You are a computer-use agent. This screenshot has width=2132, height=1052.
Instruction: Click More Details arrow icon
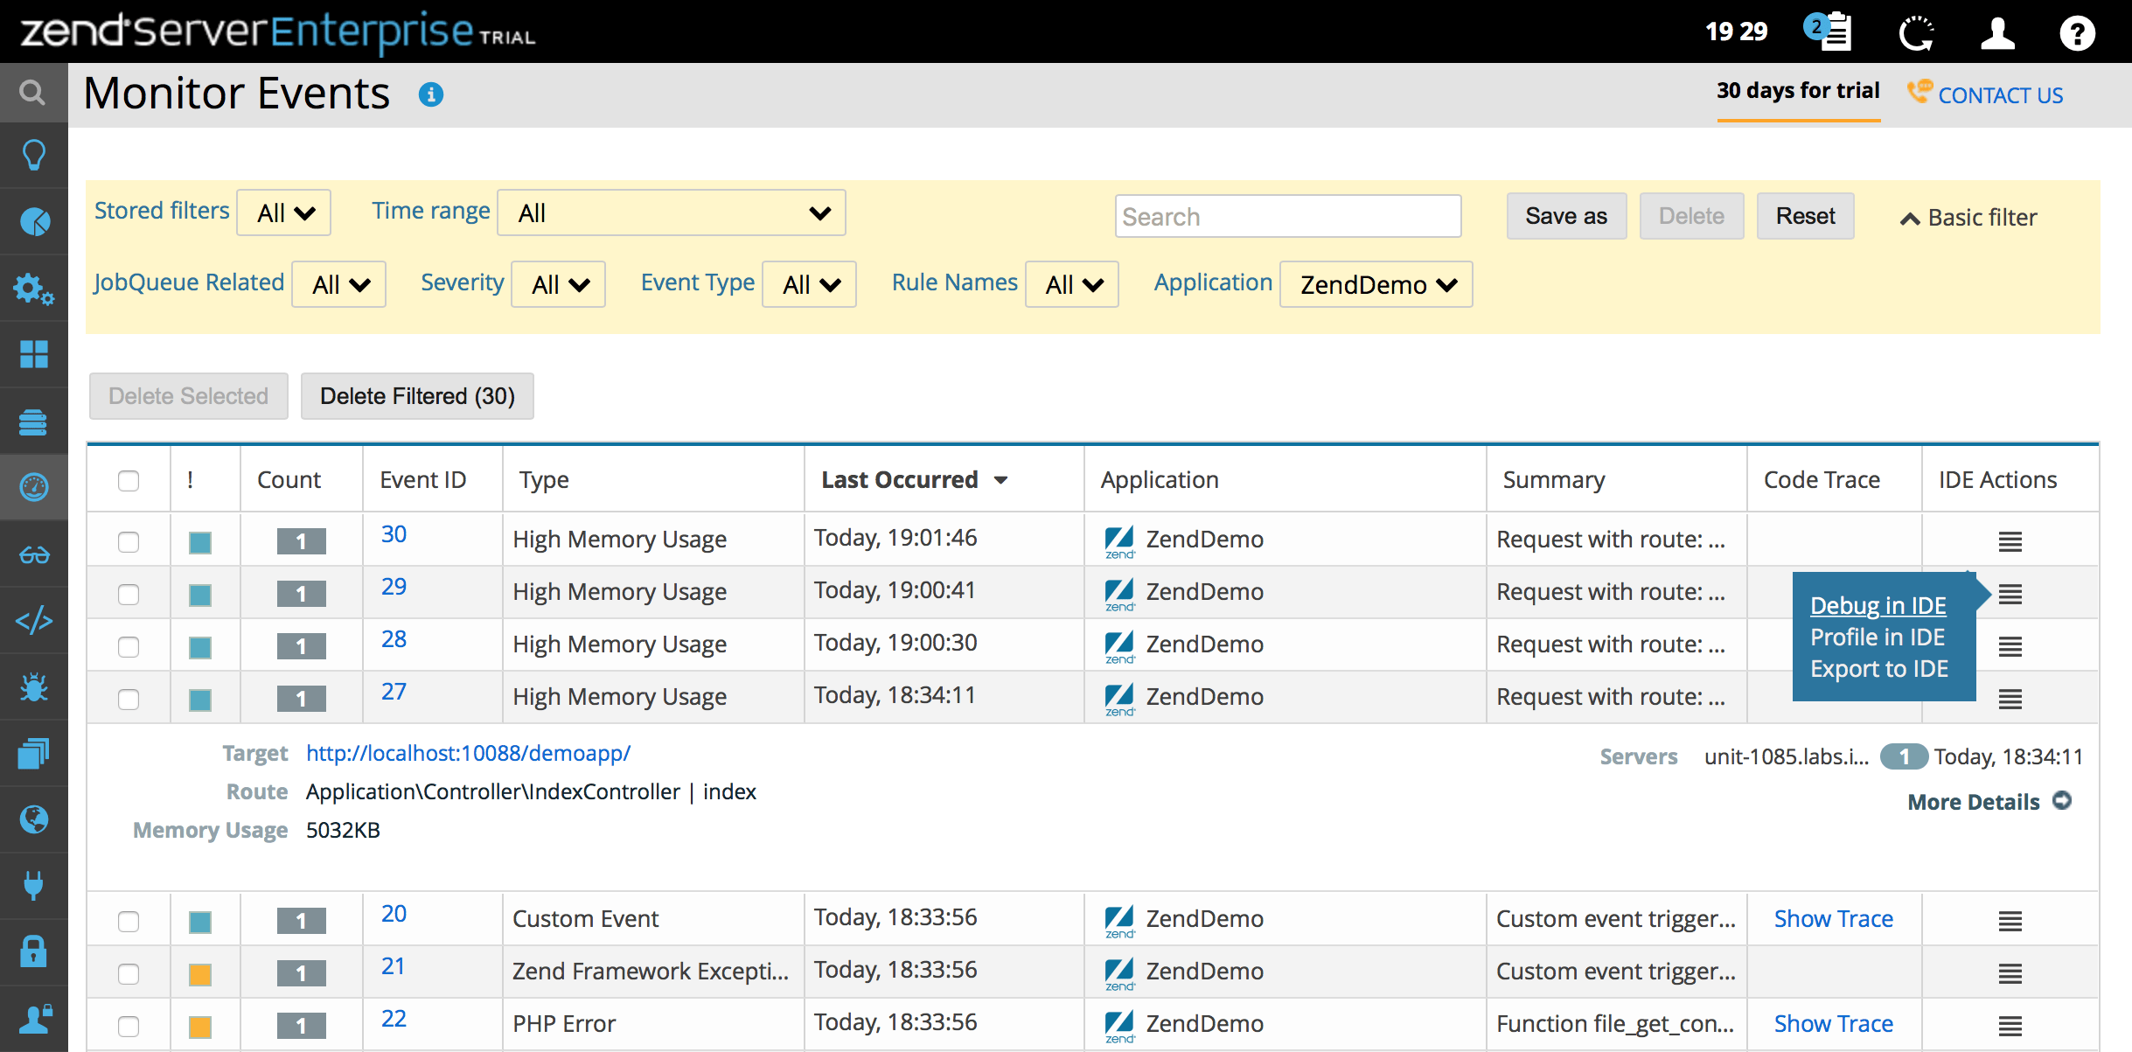point(2062,801)
